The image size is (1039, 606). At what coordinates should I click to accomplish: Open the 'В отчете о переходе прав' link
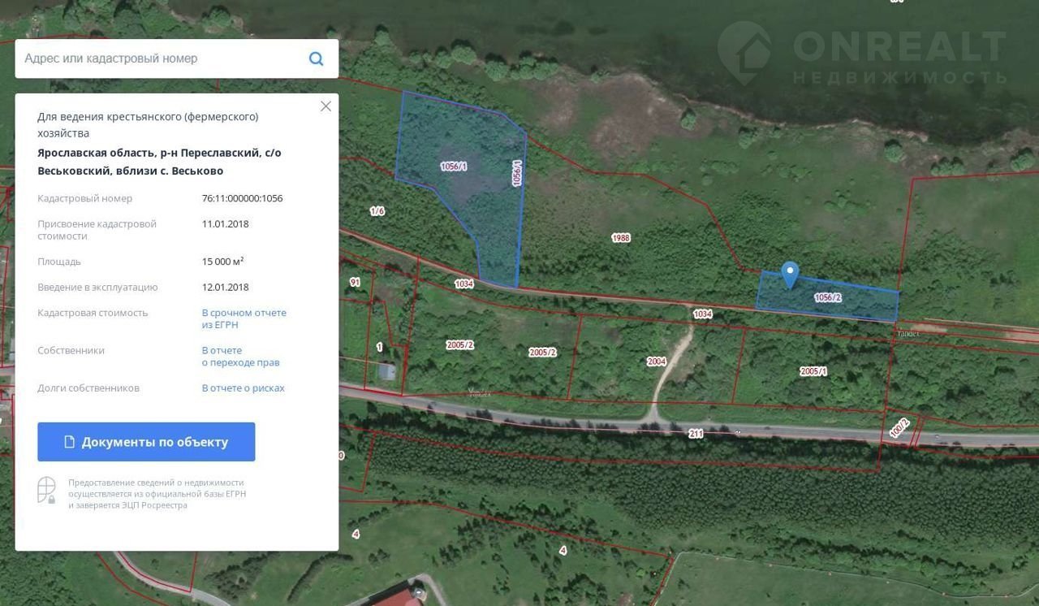(240, 357)
